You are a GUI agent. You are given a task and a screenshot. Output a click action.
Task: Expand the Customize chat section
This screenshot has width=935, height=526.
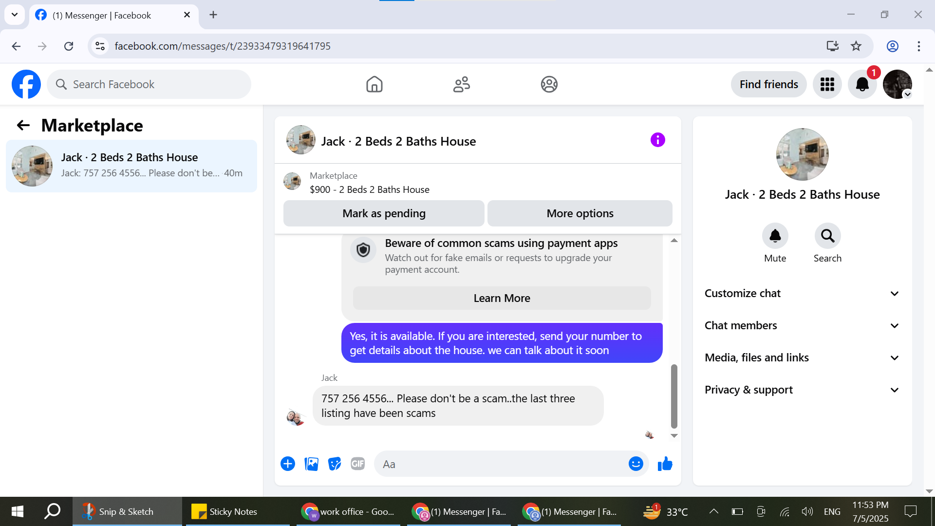802,293
